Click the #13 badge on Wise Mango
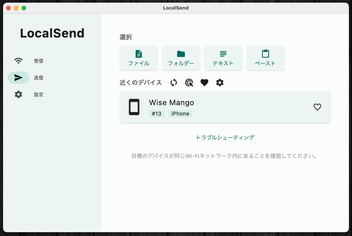 pyautogui.click(x=156, y=114)
